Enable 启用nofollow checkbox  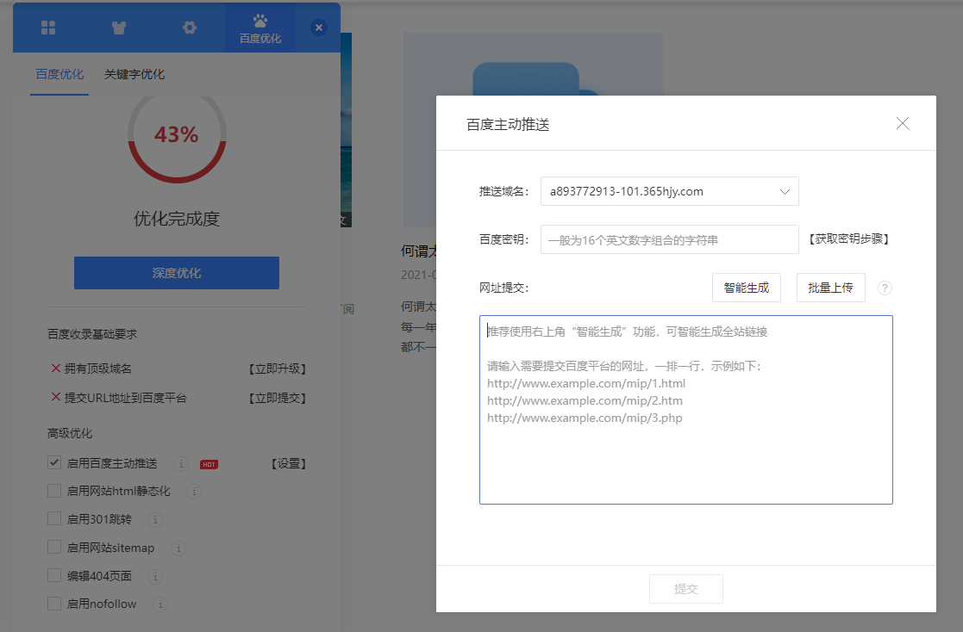pyautogui.click(x=54, y=604)
